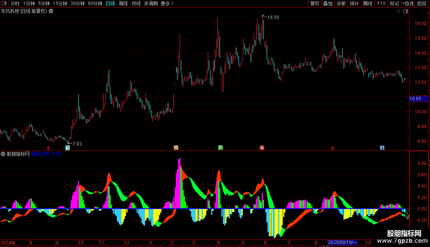Image resolution: width=430 pixels, height=247 pixels.
Task: Switch to the 15分钟 period
Action: coord(60,3)
